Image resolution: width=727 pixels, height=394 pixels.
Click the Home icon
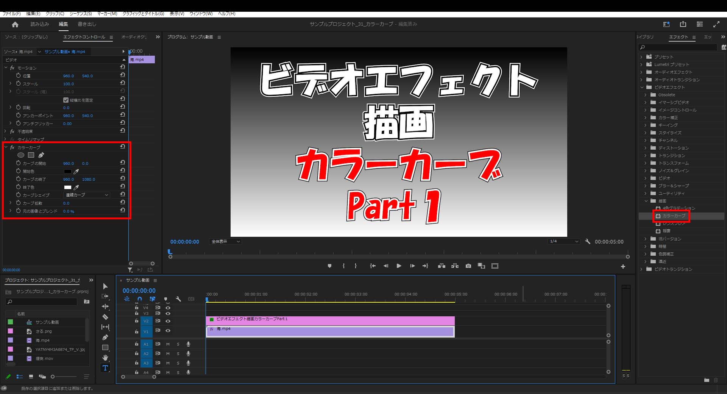click(15, 24)
